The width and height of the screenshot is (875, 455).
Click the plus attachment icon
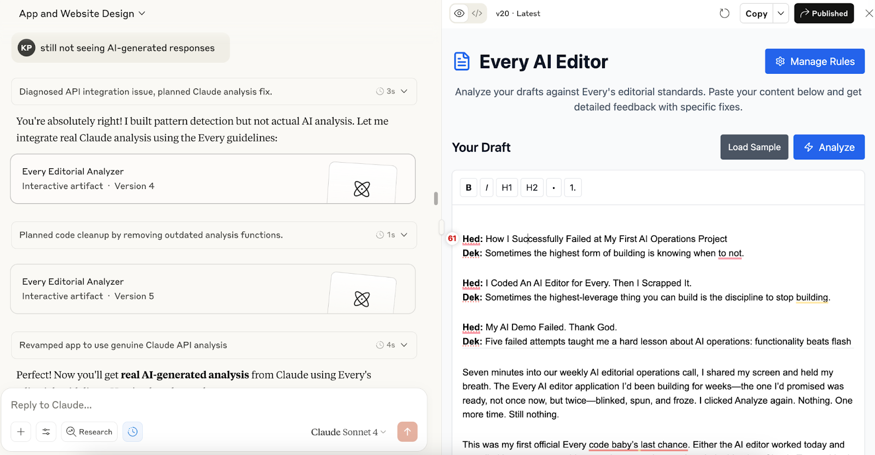[x=21, y=432]
